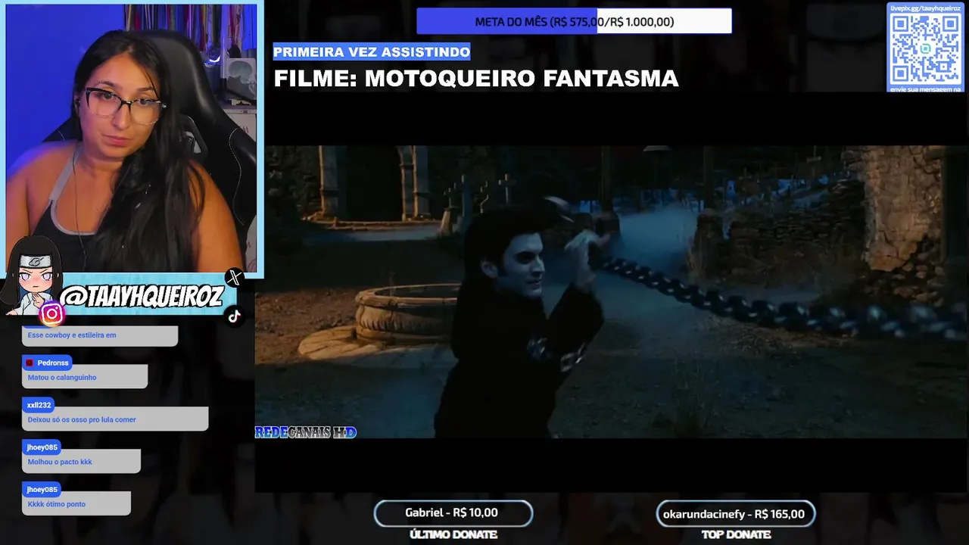Click the Instagram icon beside @TAAYHQUEIROZ

point(51,313)
